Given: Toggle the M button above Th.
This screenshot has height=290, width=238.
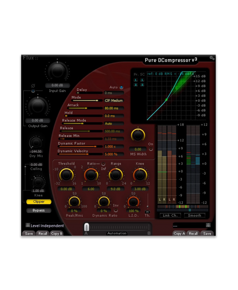Looking at the screenshot, I should (x=147, y=212).
